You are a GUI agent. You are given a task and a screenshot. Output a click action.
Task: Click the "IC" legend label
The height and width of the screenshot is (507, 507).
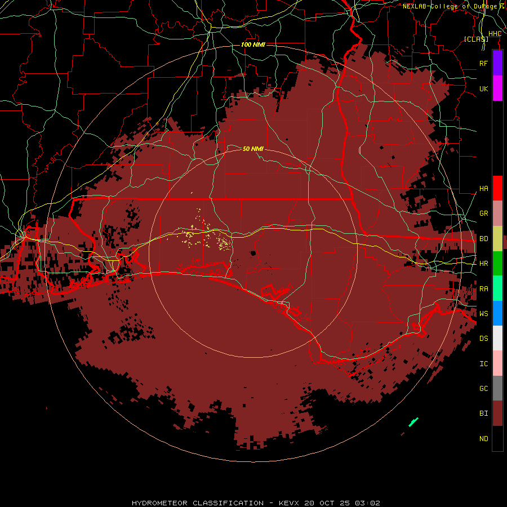[484, 364]
